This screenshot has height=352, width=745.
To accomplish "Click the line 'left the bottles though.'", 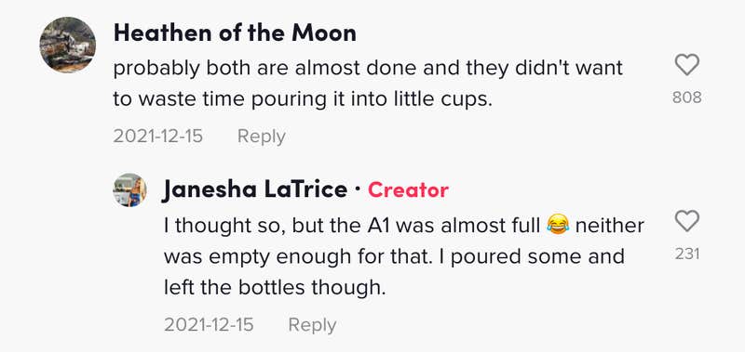I will tap(275, 288).
